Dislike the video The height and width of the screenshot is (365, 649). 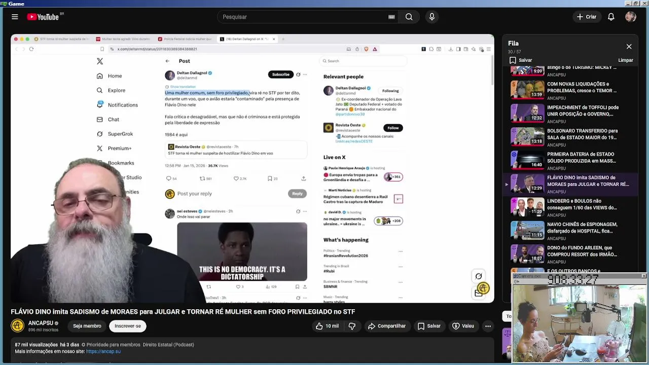click(352, 326)
